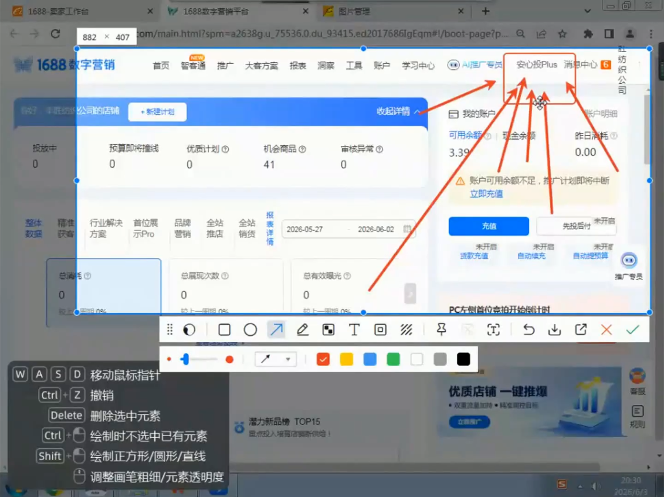The image size is (664, 497).
Task: Open 安心投Plus link
Action: [537, 64]
